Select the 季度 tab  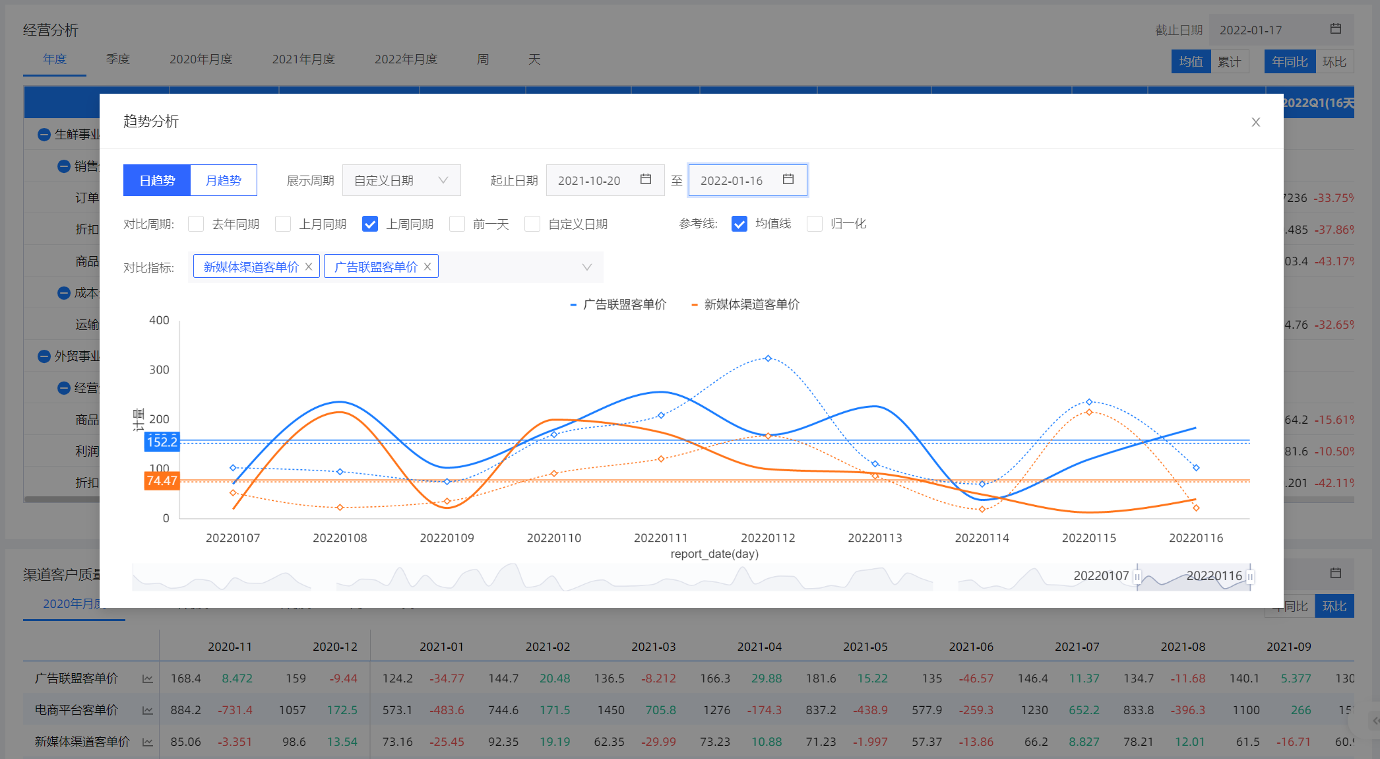pos(118,59)
